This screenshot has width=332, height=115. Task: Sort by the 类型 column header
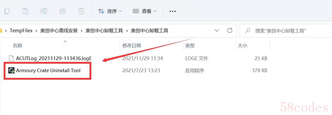(x=190, y=46)
